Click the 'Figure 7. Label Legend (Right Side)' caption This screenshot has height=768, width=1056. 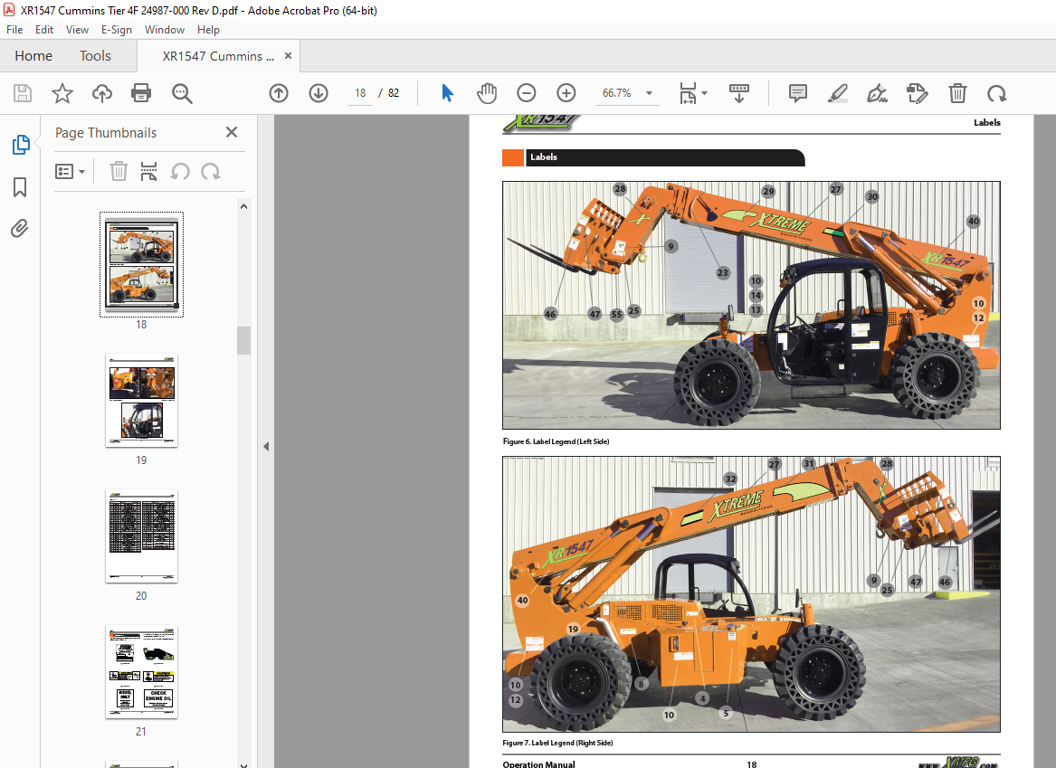click(557, 743)
